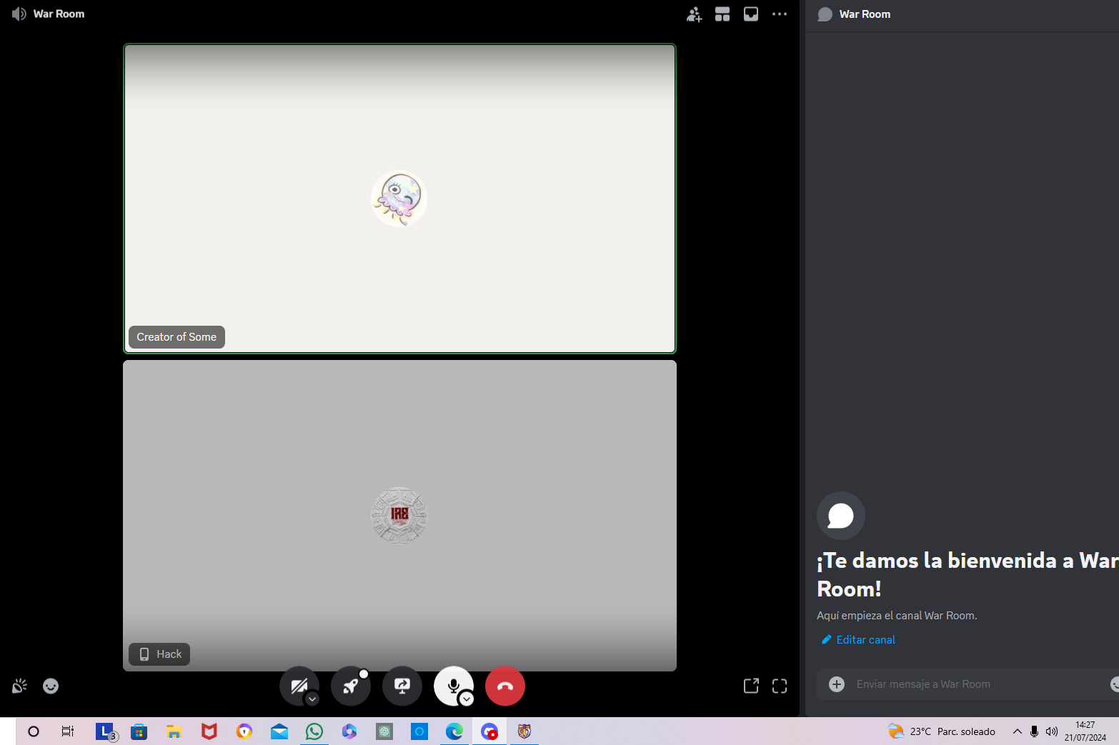Viewport: 1119px width, 745px height.
Task: Click the Hack name label
Action: tap(159, 654)
